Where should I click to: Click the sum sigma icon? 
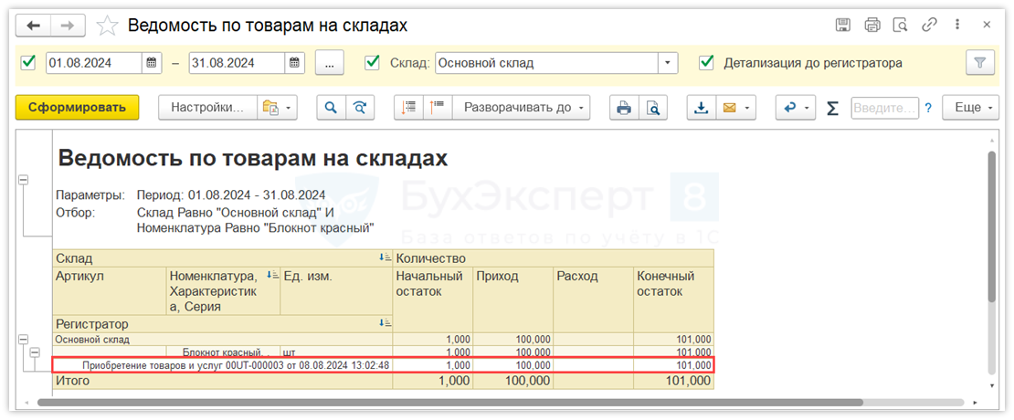pos(832,108)
